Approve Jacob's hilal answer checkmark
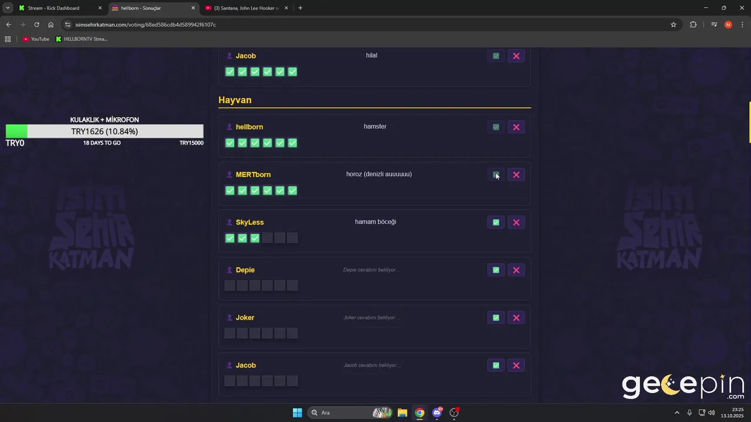 [x=496, y=56]
